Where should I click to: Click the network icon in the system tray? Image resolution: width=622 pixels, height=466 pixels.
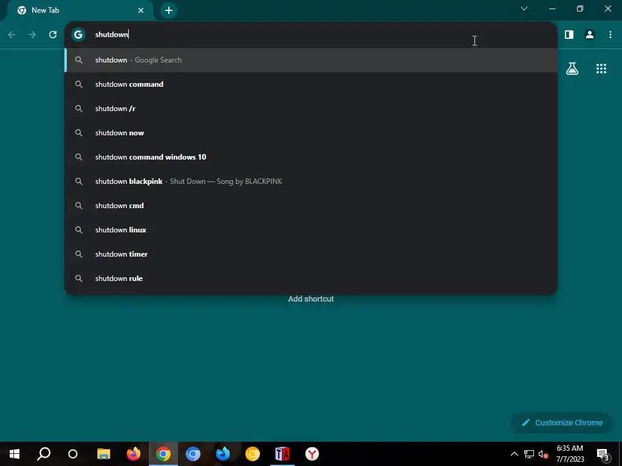[529, 454]
